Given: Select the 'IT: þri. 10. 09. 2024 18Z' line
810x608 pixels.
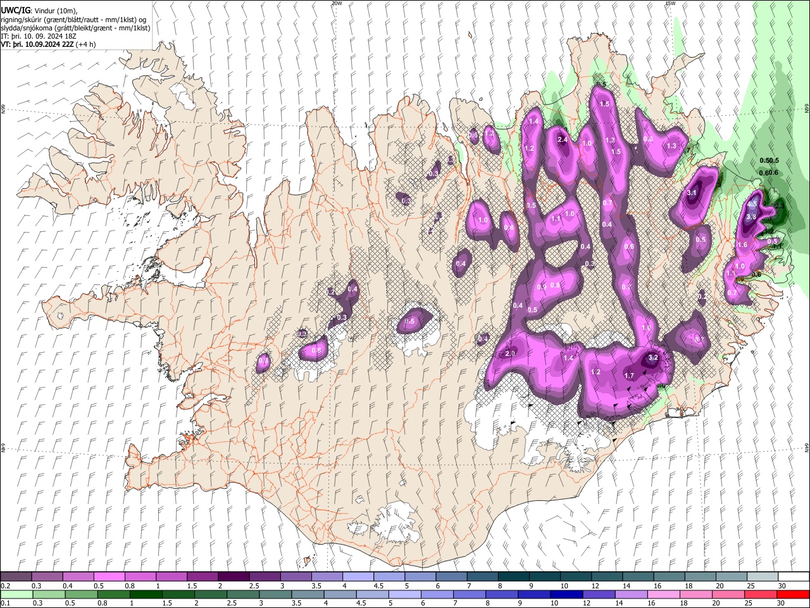Looking at the screenshot, I should (37, 36).
